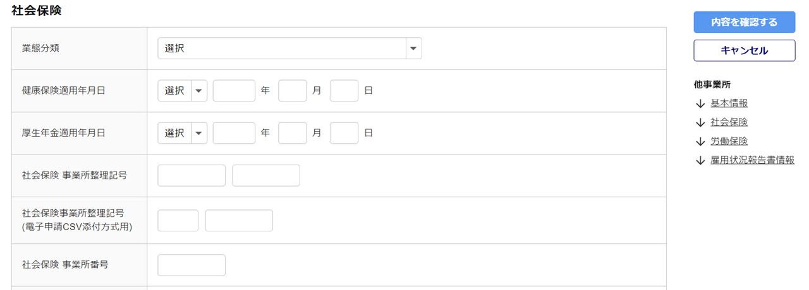
Task: Click the month field for 健康保険適用年月日
Action: point(293,91)
